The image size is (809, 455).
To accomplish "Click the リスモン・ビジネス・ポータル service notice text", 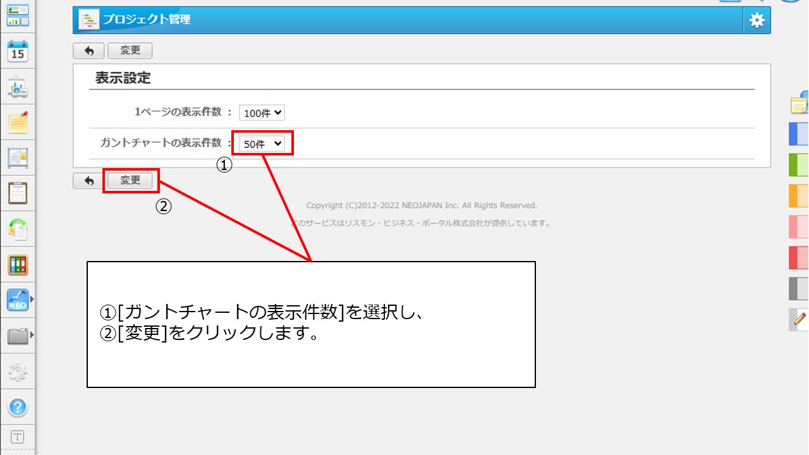I will point(421,223).
